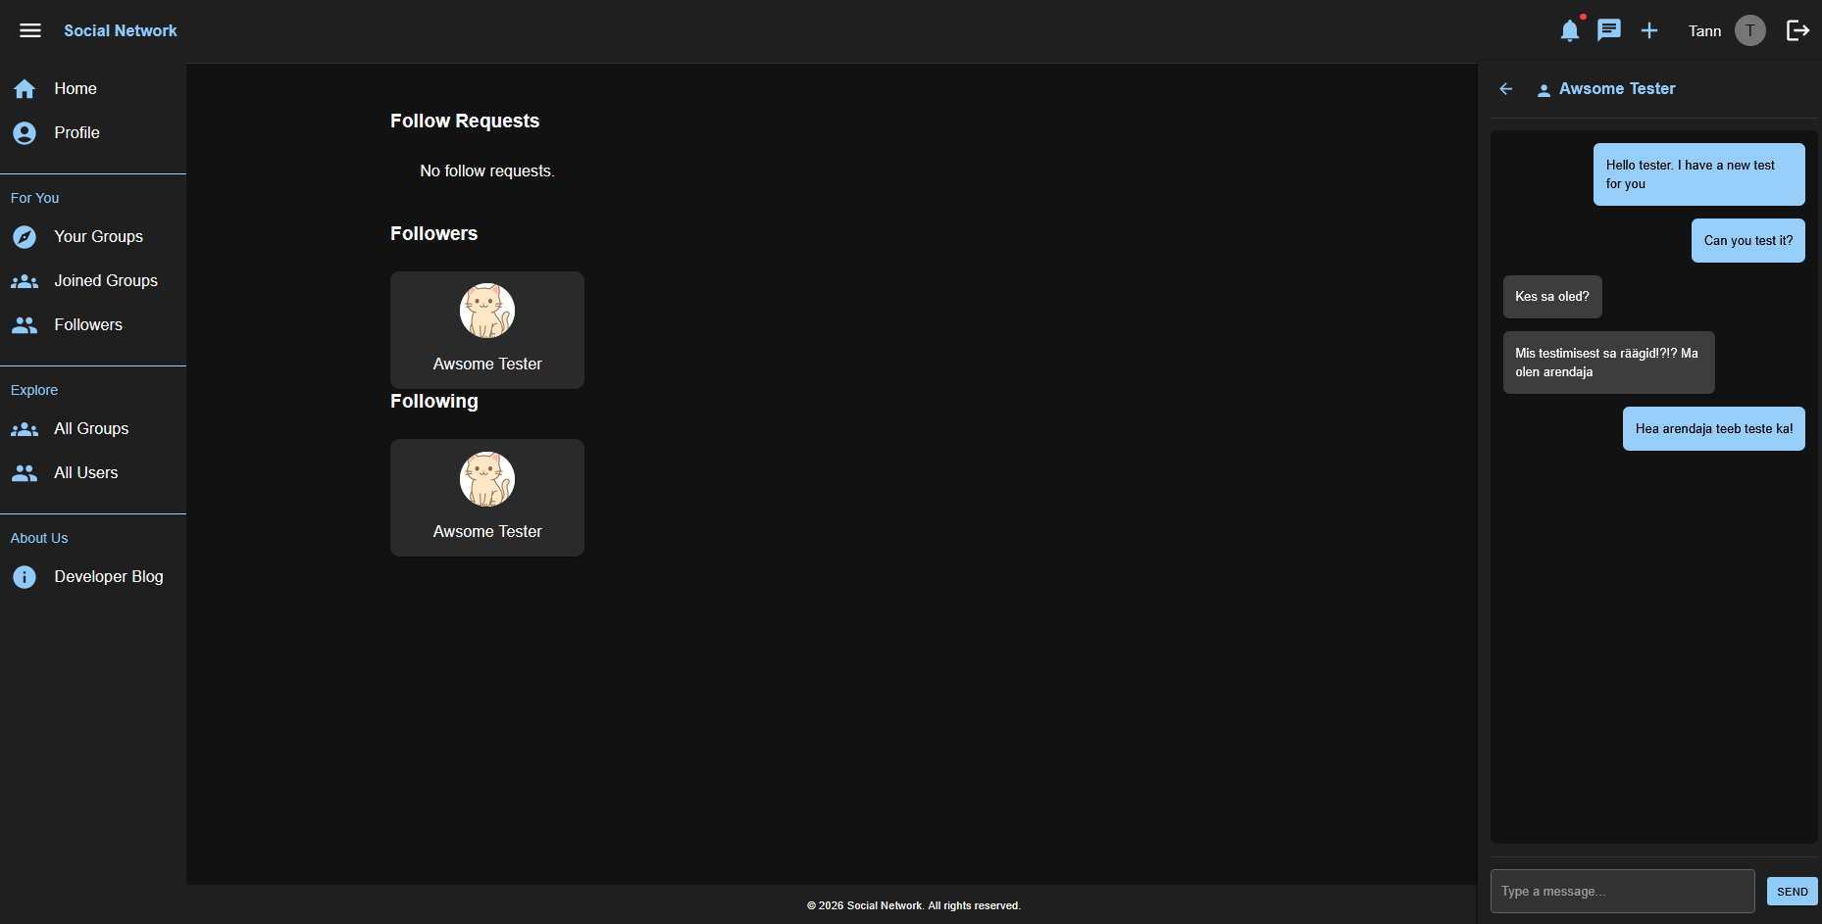Open Awsome Tester's follower card thumbnail

tap(486, 310)
